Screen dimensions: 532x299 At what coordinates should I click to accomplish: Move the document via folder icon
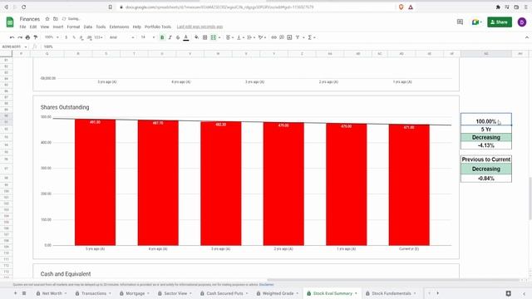coord(56,19)
